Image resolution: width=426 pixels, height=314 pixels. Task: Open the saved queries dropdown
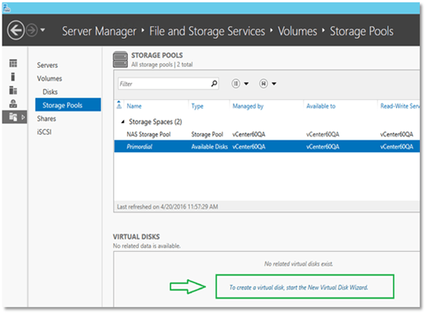point(267,84)
